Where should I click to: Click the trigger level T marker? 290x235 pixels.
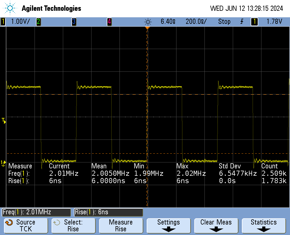coord(4,121)
